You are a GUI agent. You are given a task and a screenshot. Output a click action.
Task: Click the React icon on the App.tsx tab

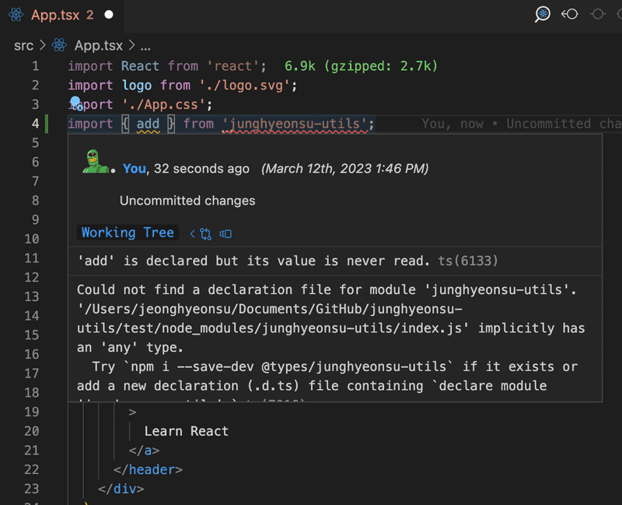16,15
